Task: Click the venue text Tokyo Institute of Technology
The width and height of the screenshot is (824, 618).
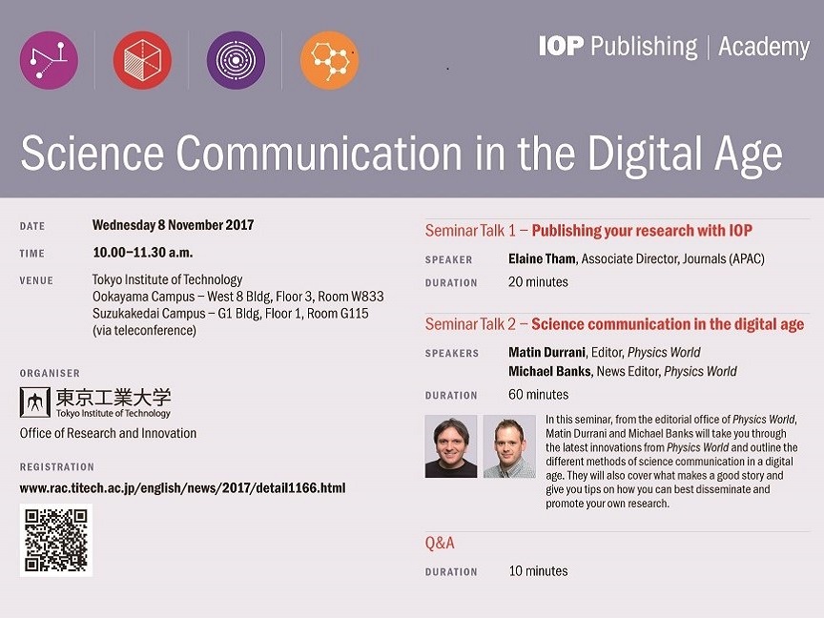Action: pyautogui.click(x=167, y=279)
